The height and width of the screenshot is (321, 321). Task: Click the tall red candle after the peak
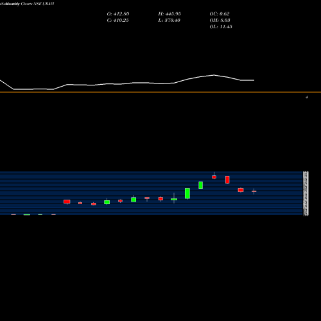[227, 180]
